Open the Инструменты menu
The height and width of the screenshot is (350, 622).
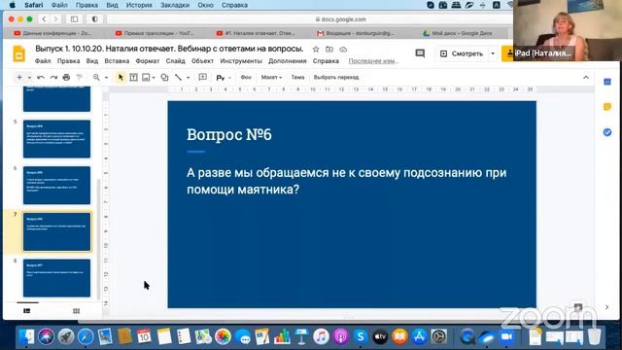click(241, 61)
